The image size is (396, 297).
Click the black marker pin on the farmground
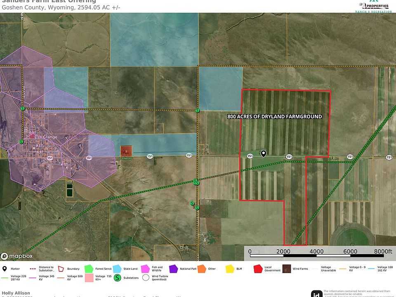click(264, 153)
